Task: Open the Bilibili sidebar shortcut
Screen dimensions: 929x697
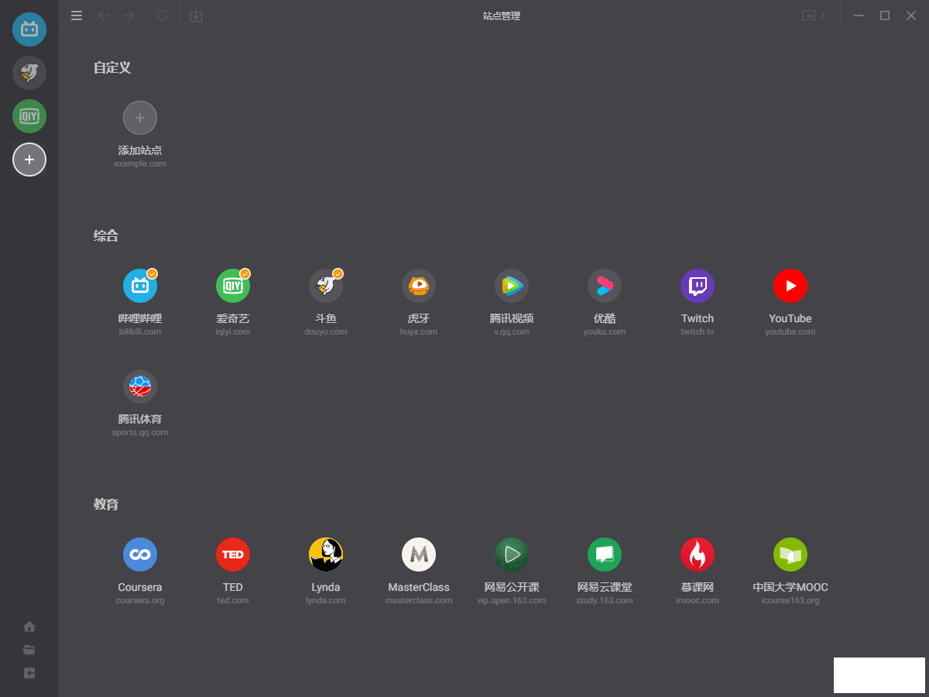Action: point(29,29)
